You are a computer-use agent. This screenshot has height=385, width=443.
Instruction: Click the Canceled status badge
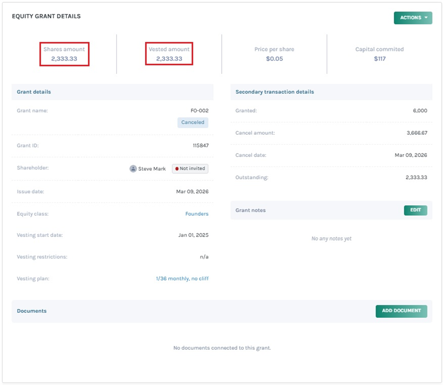pyautogui.click(x=193, y=122)
